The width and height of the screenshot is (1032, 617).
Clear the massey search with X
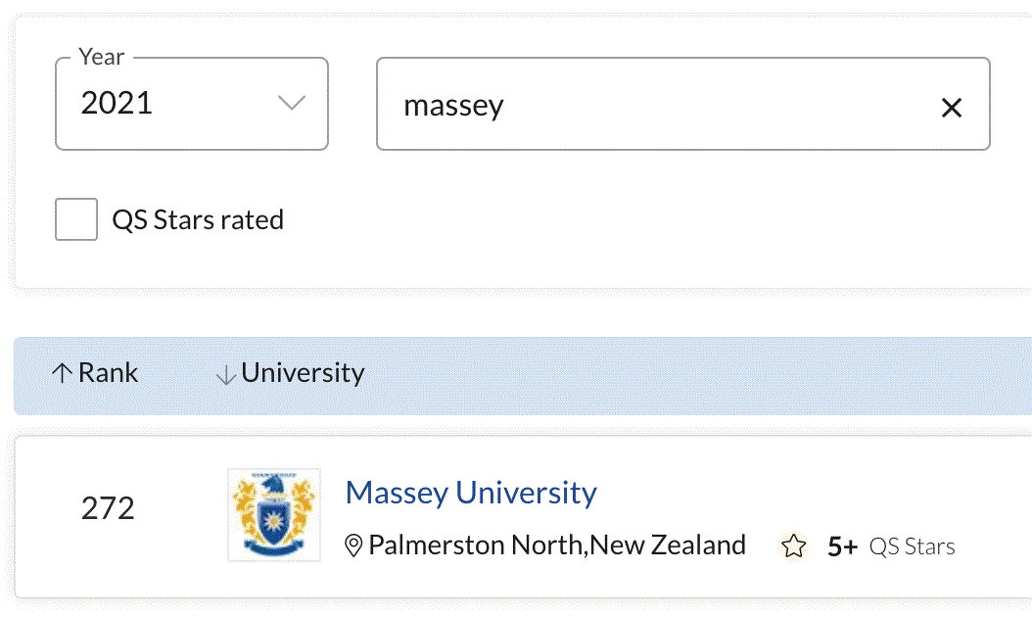pyautogui.click(x=951, y=108)
